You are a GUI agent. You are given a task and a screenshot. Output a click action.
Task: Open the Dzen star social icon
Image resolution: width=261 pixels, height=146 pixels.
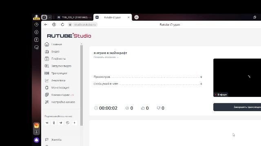coord(74,123)
